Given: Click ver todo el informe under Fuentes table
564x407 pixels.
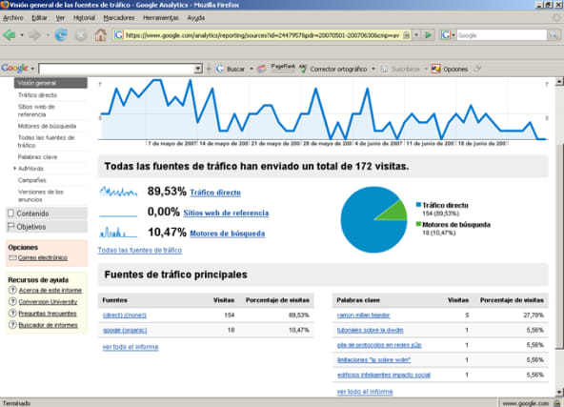Looking at the screenshot, I should [131, 347].
